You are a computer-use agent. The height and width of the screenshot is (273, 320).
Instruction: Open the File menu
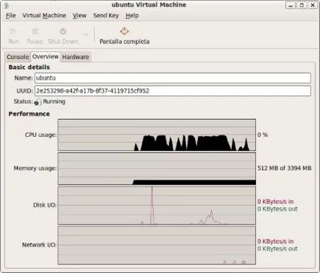[x=11, y=16]
